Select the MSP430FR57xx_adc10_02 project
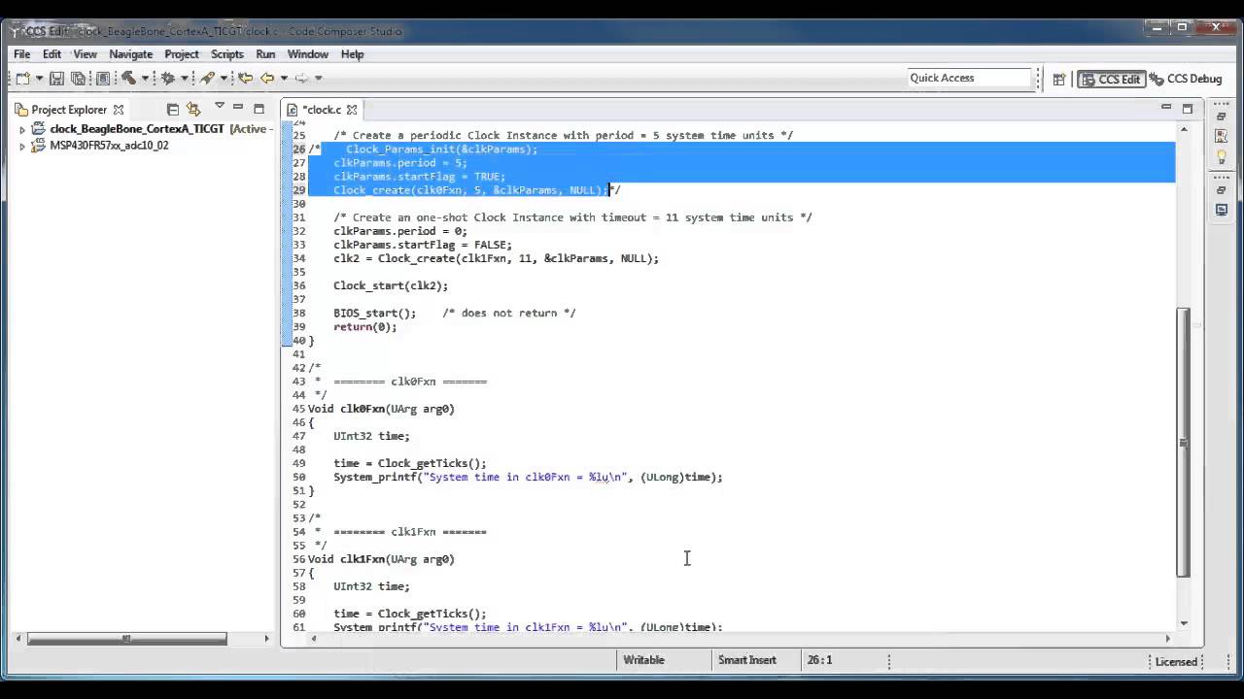Screen dimensions: 1244x699 [x=109, y=146]
